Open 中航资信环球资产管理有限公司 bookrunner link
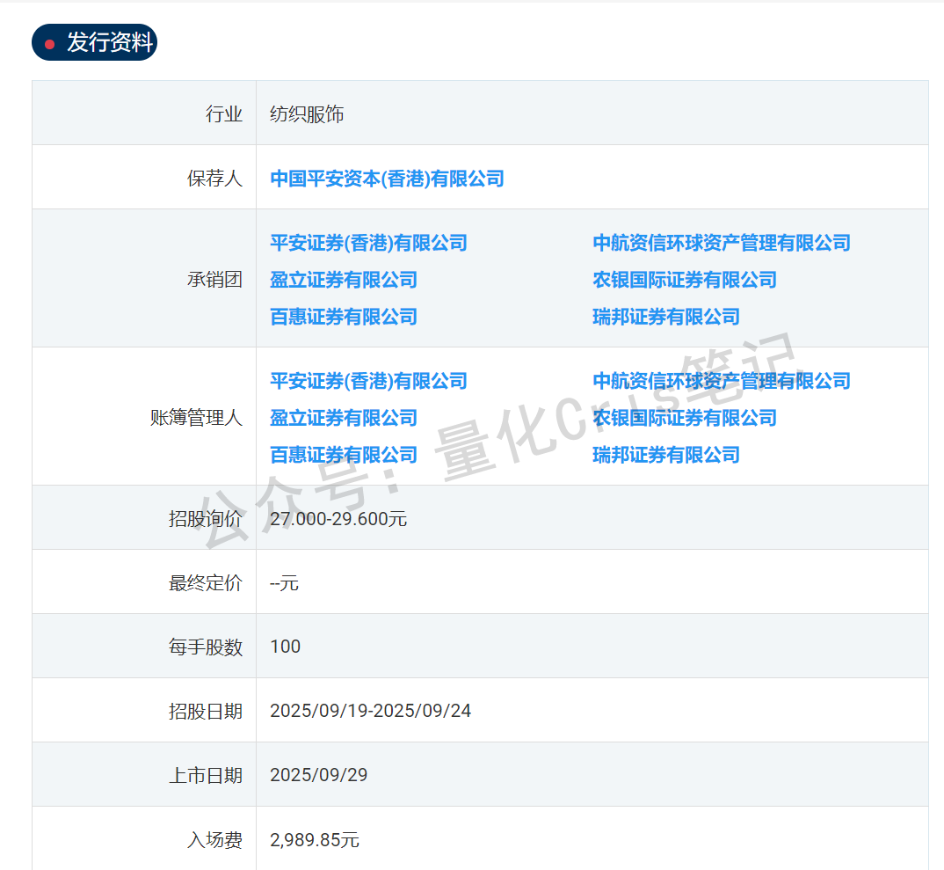Viewport: 944px width, 870px height. click(x=721, y=381)
